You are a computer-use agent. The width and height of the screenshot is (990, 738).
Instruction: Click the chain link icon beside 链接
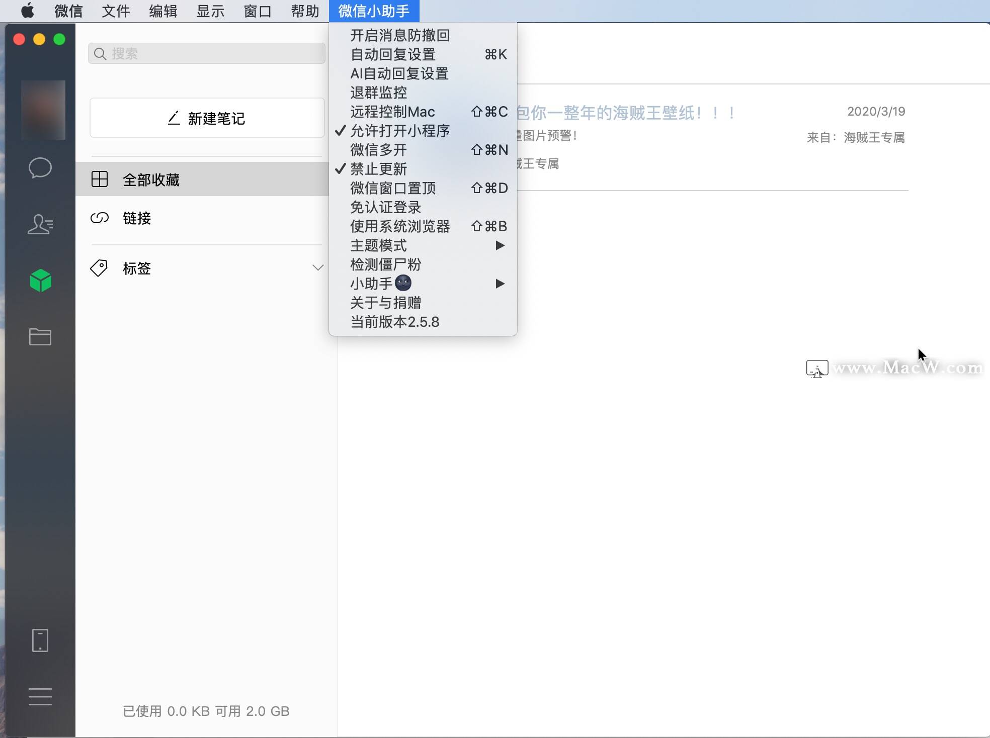point(100,218)
